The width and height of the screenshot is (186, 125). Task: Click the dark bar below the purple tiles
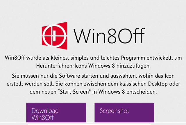coord(89,124)
